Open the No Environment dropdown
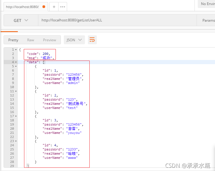Screen dimensions: 215x171 [207, 4]
